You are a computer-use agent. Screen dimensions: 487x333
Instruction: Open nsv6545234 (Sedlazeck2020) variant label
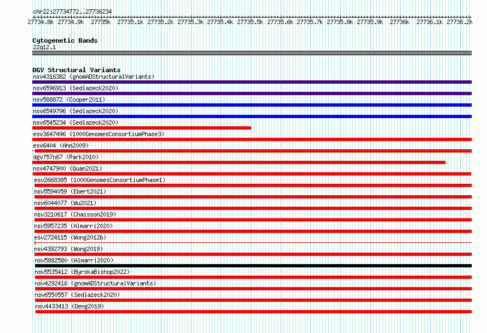[x=76, y=122]
